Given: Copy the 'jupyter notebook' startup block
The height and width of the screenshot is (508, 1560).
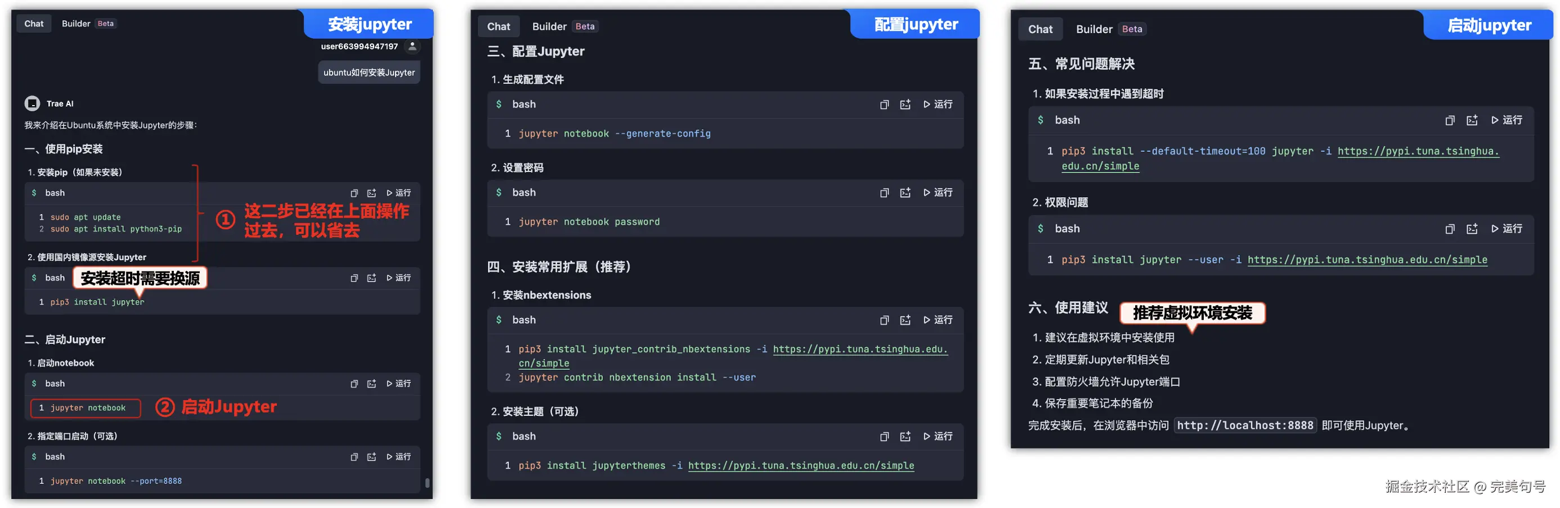Looking at the screenshot, I should point(355,383).
